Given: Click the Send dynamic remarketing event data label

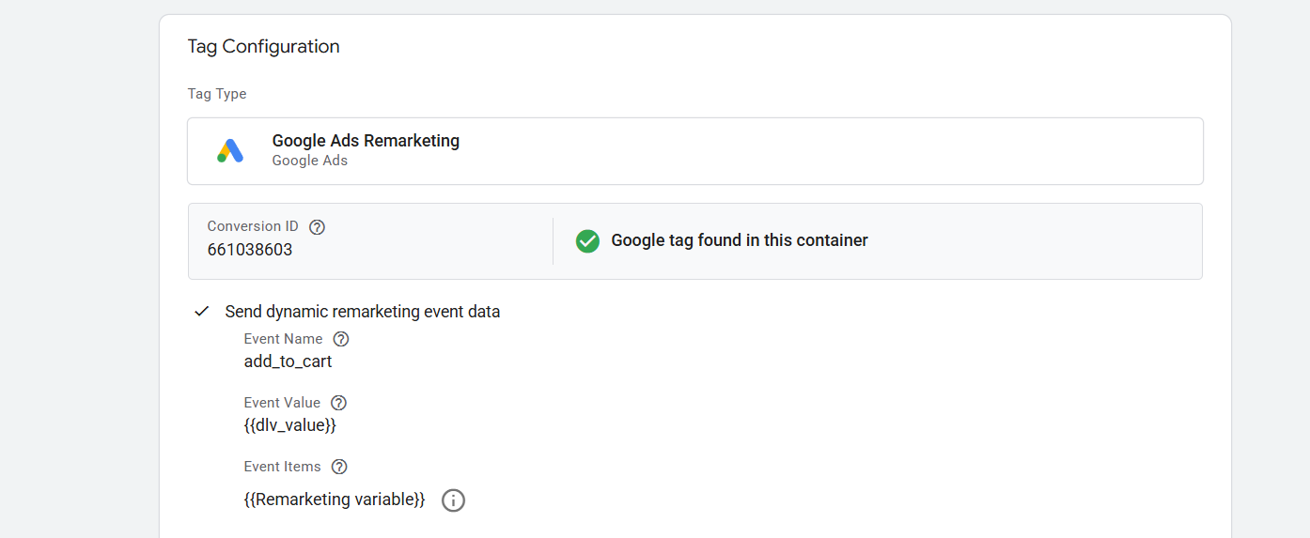Looking at the screenshot, I should 363,312.
